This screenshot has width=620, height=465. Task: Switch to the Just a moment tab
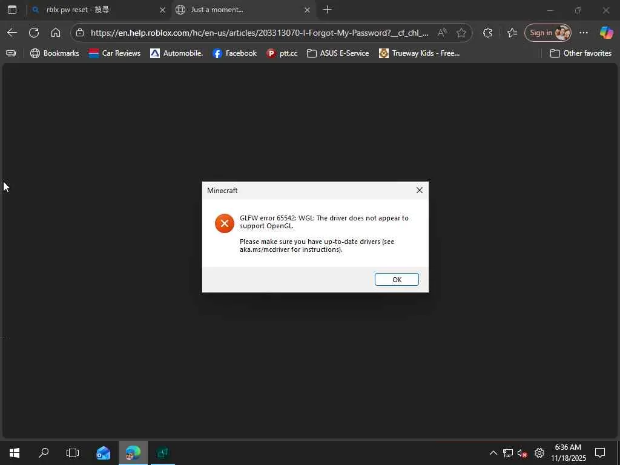point(242,10)
